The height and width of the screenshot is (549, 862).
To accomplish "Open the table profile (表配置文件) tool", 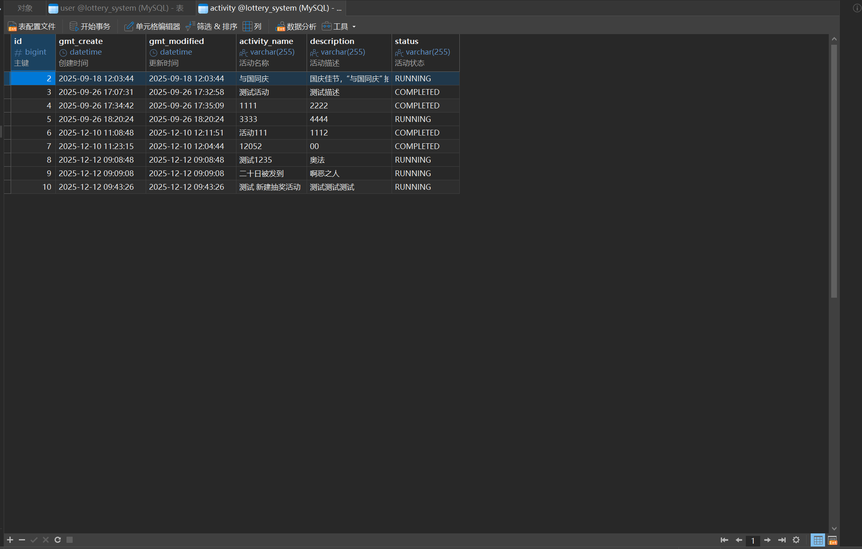I will click(x=32, y=27).
